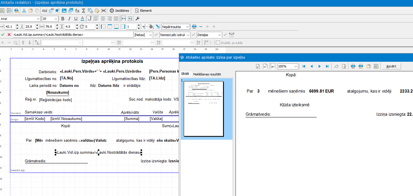The height and width of the screenshot is (196, 413).
Task: Click the Sigma sum icon
Action: pyautogui.click(x=84, y=10)
